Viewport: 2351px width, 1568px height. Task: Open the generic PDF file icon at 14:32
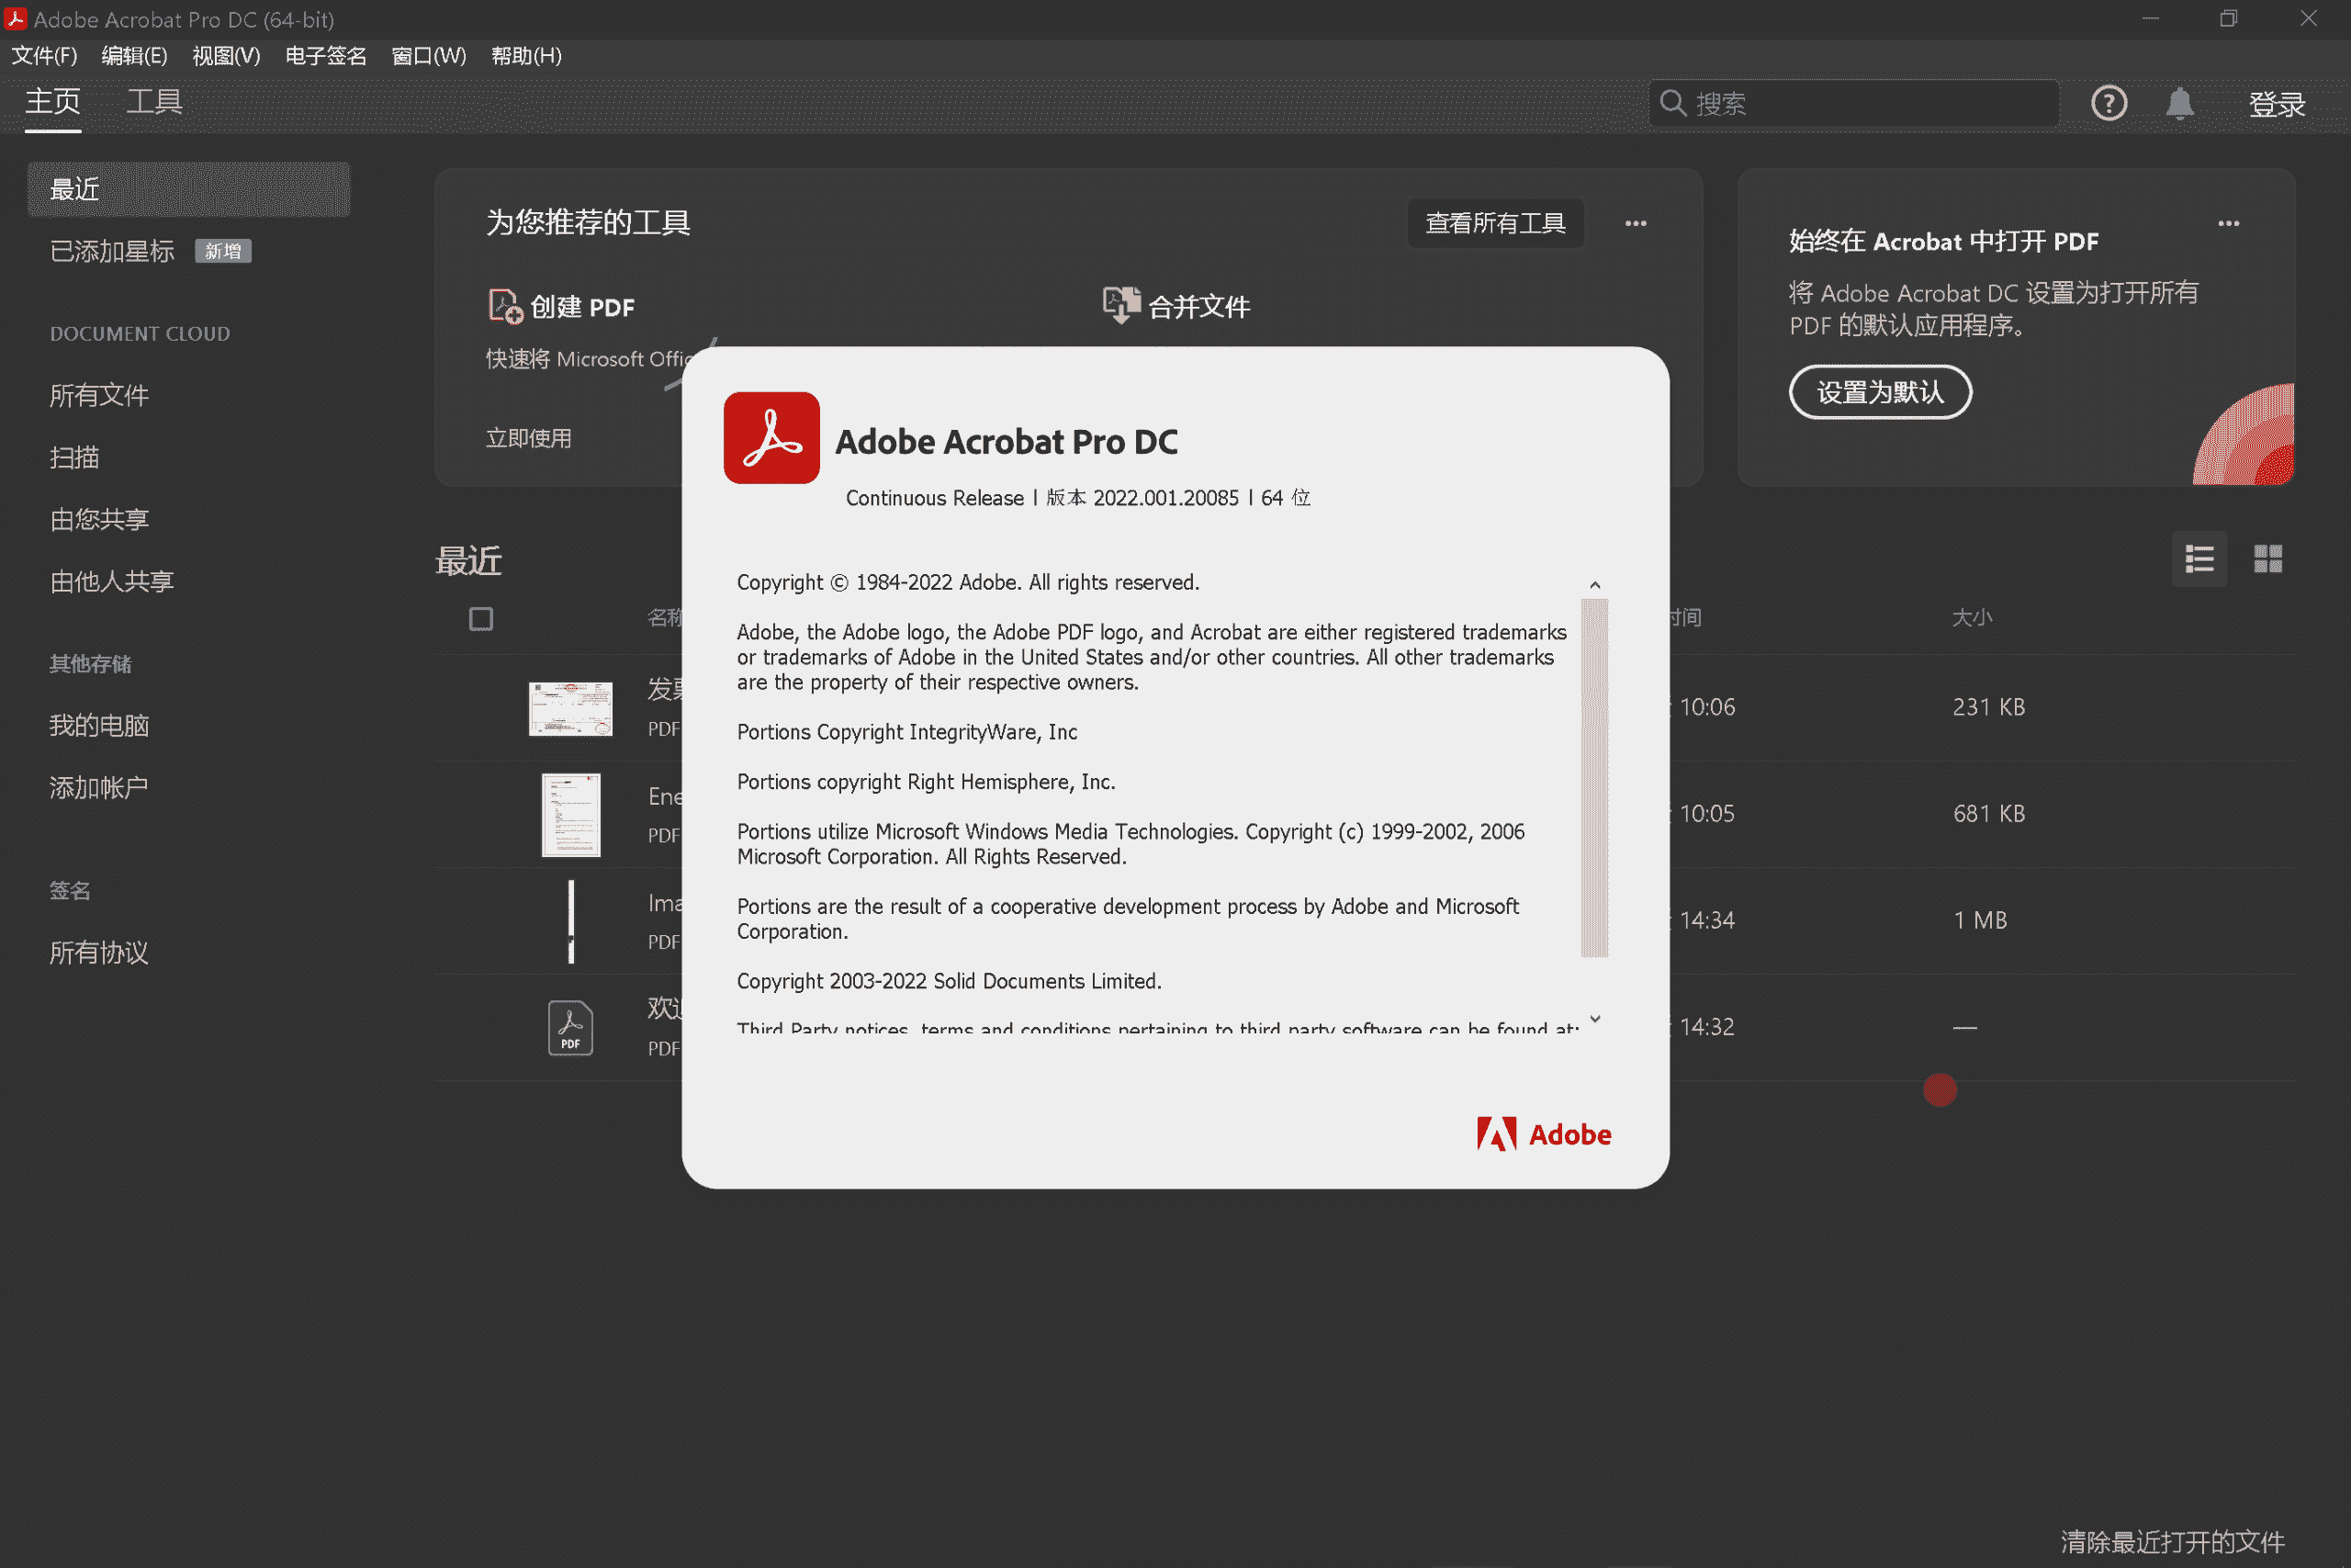click(x=570, y=1027)
